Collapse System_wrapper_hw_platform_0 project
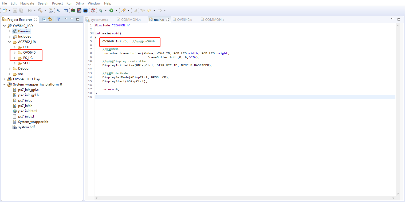Viewport: 405px width, 202px height. point(4,84)
